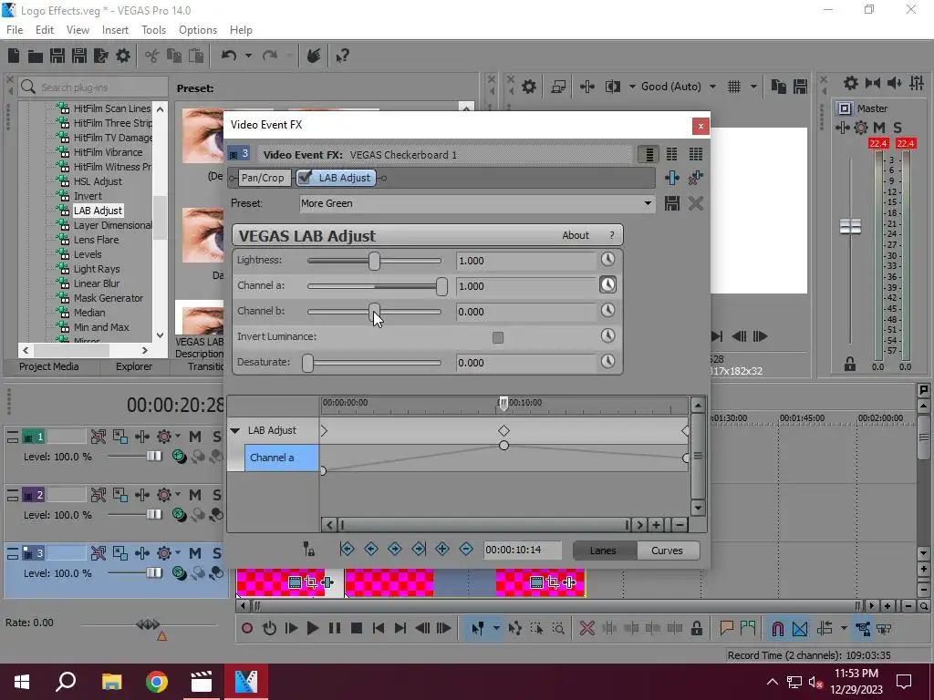Image resolution: width=934 pixels, height=700 pixels.
Task: Click the Record button in transport
Action: 247,628
